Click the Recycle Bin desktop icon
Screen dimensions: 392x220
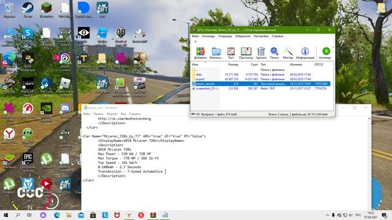click(9, 10)
